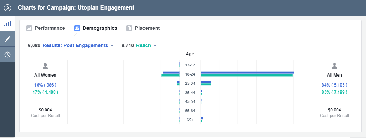Click the Demographics people icon
The image size is (366, 138).
pyautogui.click(x=77, y=28)
